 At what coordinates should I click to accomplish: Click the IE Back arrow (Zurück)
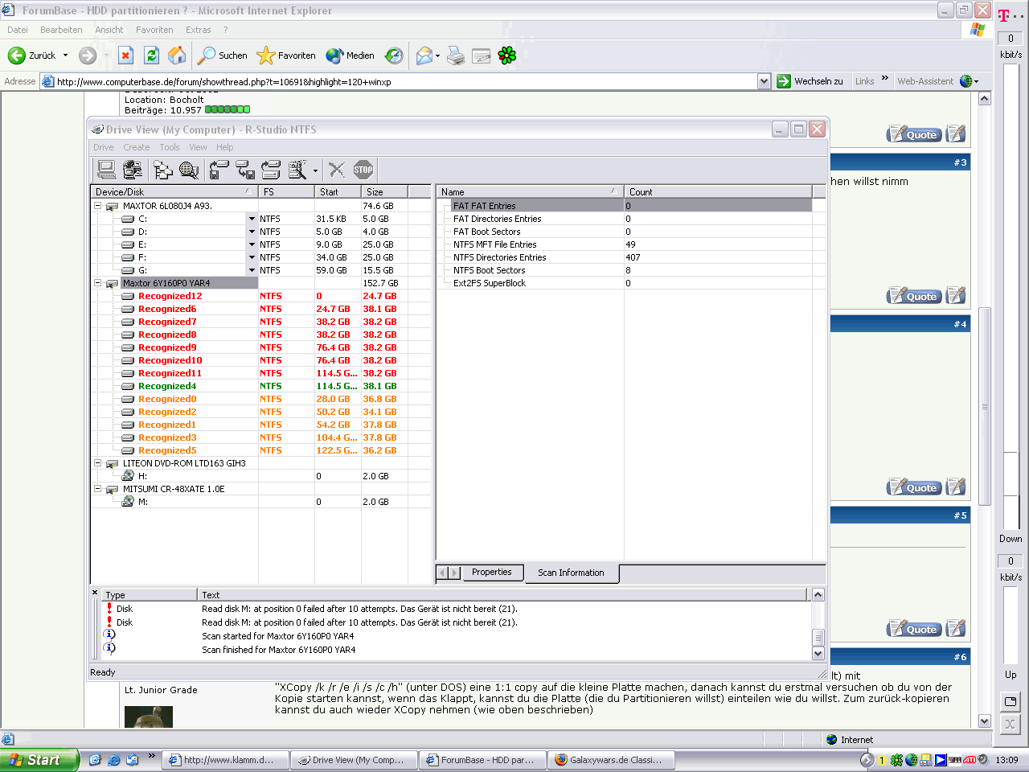click(31, 55)
